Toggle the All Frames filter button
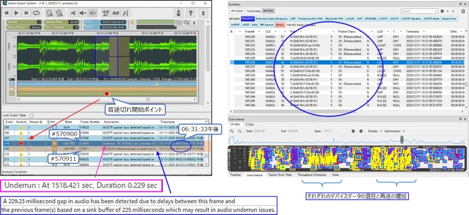Viewport: 469px width, 215px height. point(237,11)
